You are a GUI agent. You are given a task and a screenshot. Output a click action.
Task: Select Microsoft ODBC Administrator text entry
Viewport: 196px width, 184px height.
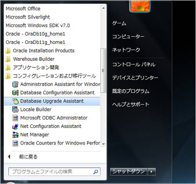(54, 118)
